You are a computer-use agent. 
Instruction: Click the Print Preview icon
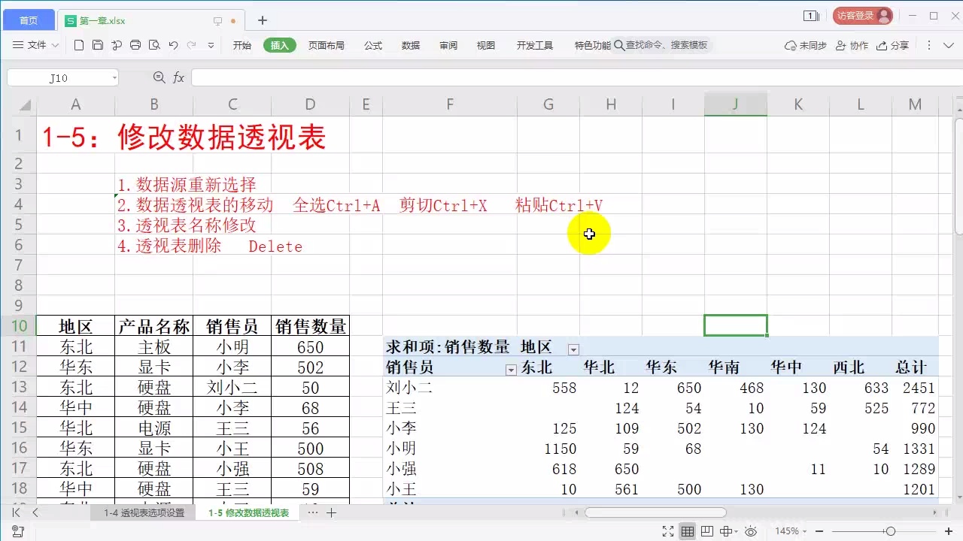pyautogui.click(x=154, y=45)
